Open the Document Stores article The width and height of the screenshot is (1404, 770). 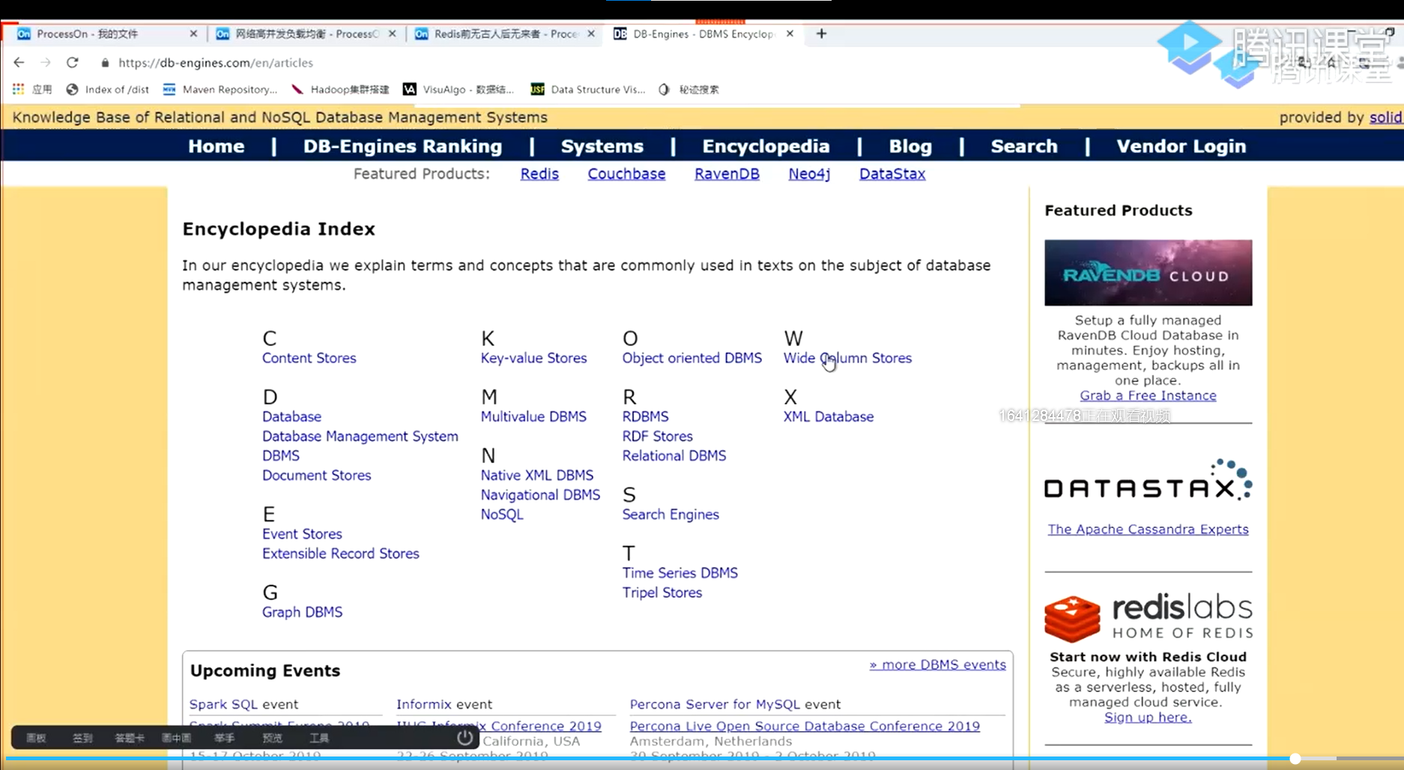(317, 475)
